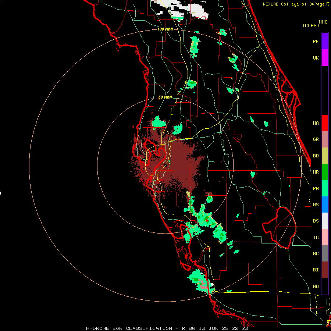Click the DS white legend swatch

pos(325,221)
